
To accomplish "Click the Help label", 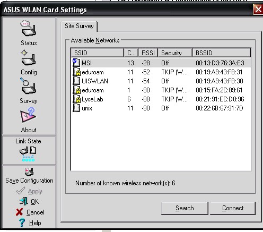I will [35, 223].
